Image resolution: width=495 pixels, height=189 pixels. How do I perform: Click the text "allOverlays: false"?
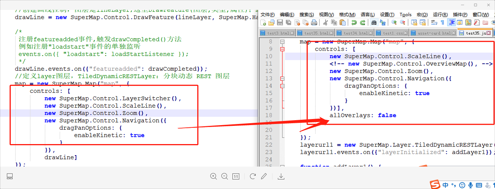pyautogui.click(x=363, y=115)
